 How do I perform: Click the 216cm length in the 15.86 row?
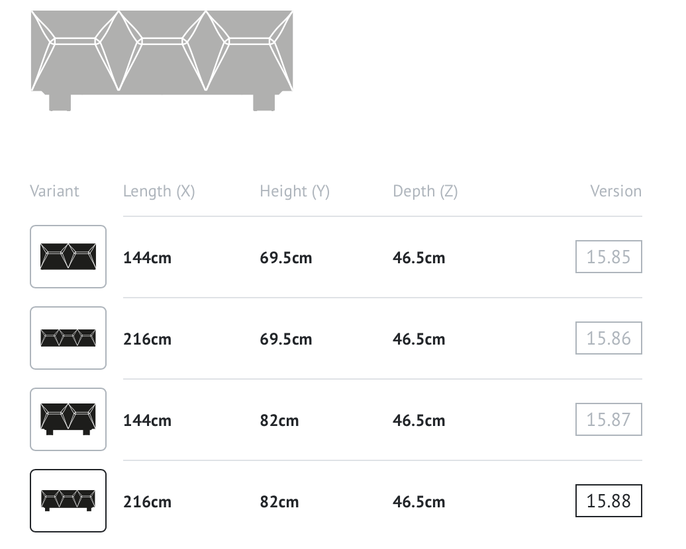click(x=147, y=339)
